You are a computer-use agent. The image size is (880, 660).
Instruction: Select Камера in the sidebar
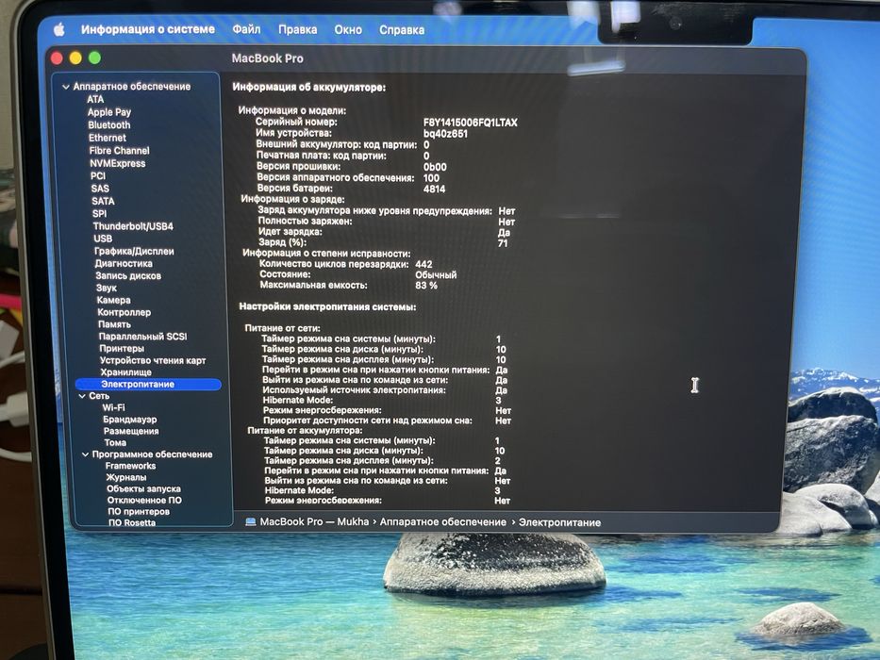point(113,300)
